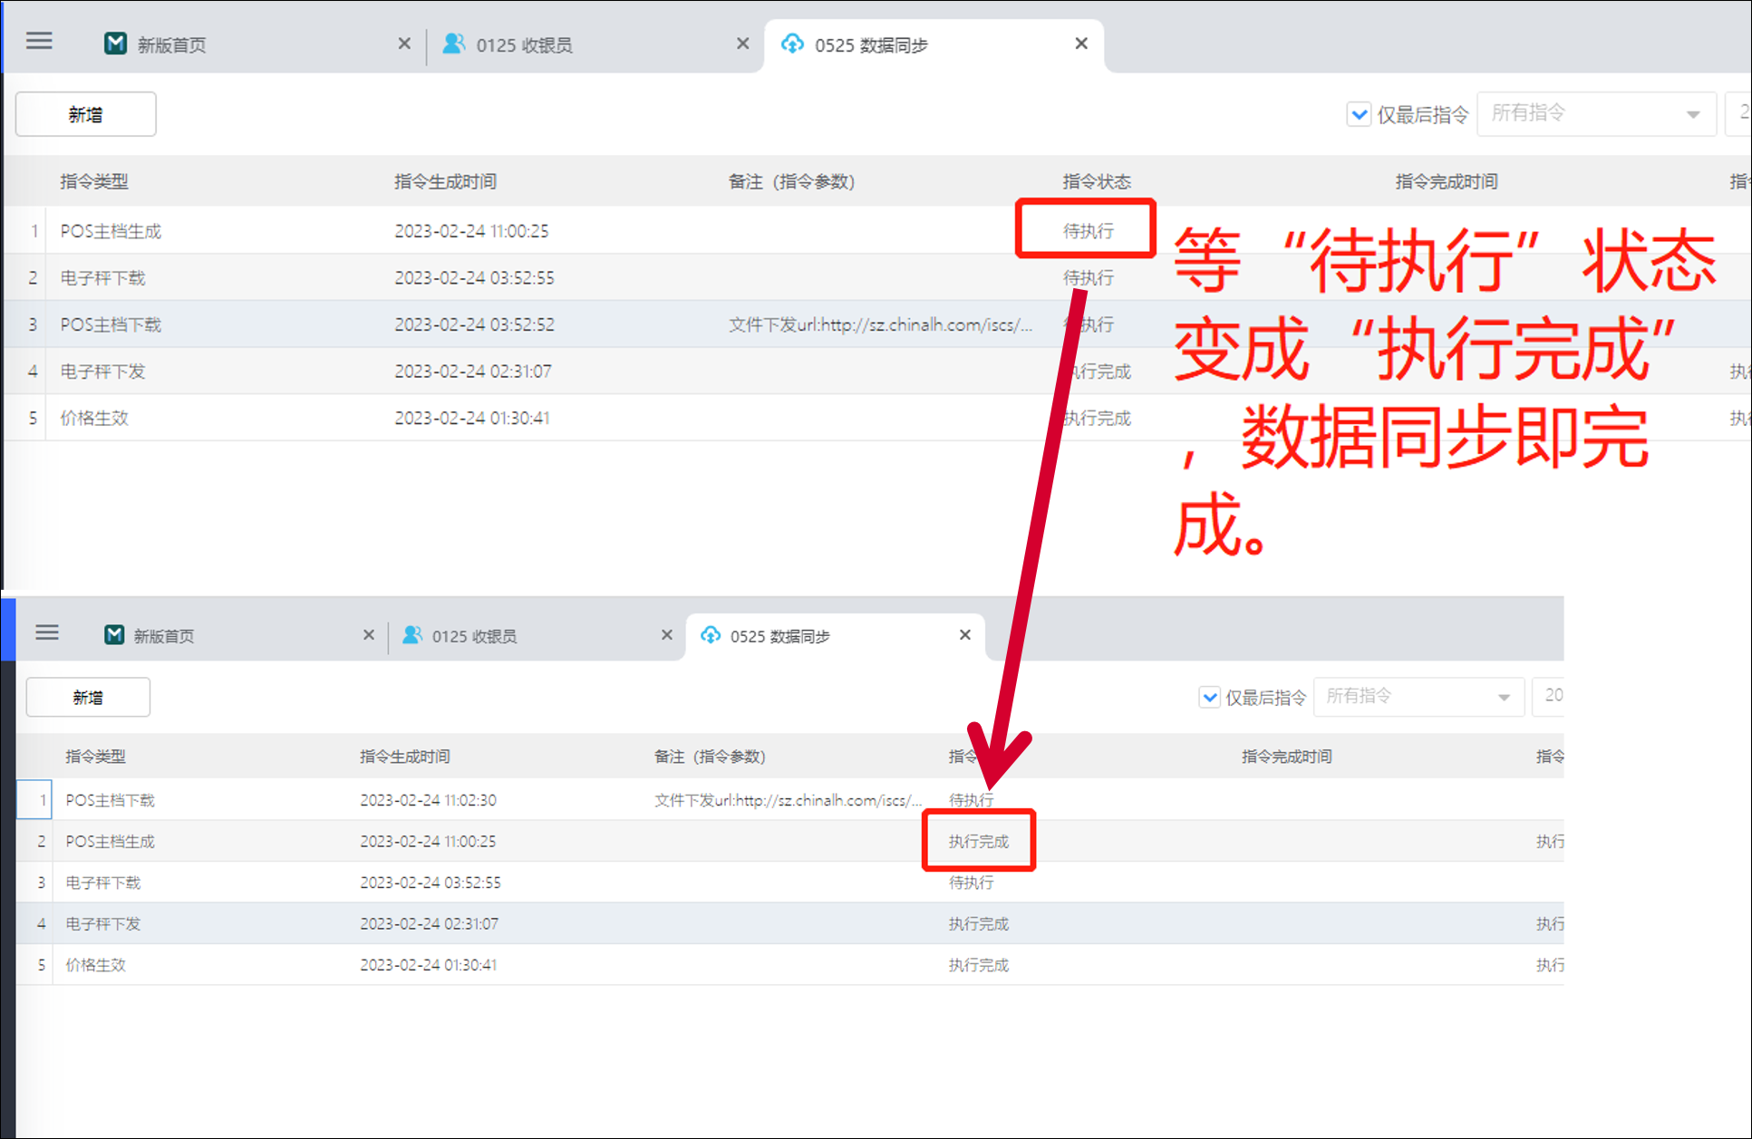Click upper time 2023-02-24 11:00:25
Image resolution: width=1752 pixels, height=1139 pixels.
(471, 231)
